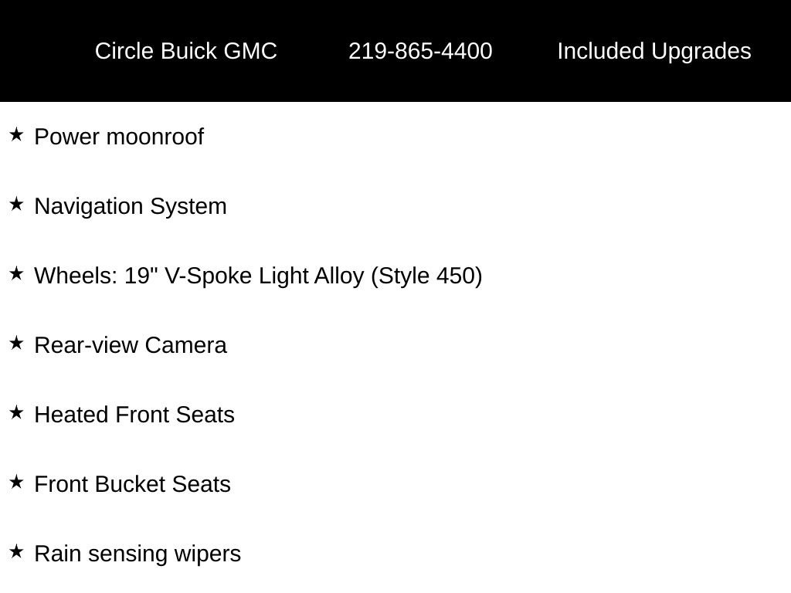The height and width of the screenshot is (593, 791).
Task: Select the star next to Rain sensing wipers
Action: tap(16, 552)
